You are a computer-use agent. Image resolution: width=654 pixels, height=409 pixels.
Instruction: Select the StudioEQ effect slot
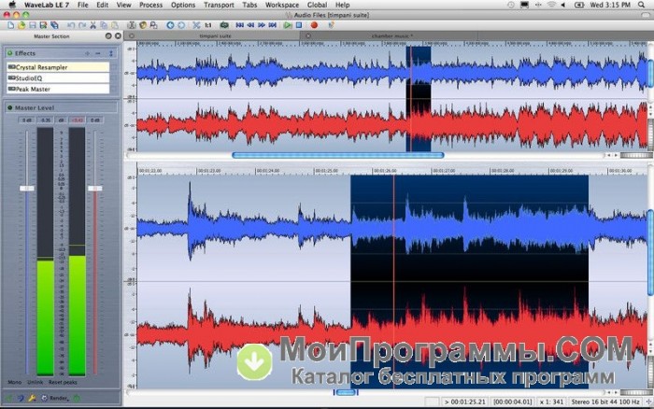pyautogui.click(x=58, y=78)
